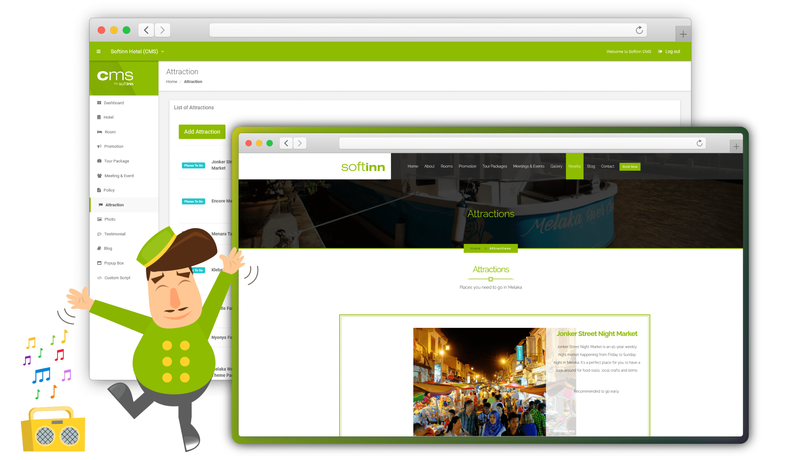790x460 pixels.
Task: Click the Photo image icon
Action: 99,219
